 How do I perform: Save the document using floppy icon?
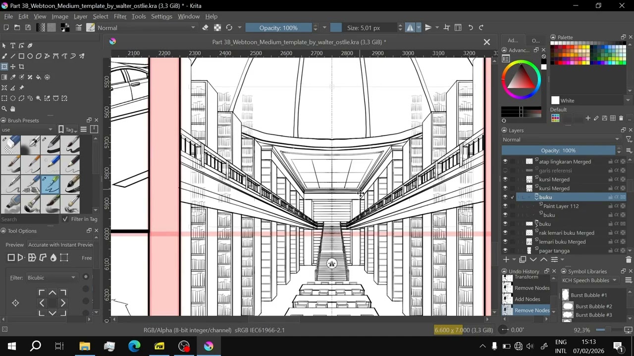(x=28, y=28)
